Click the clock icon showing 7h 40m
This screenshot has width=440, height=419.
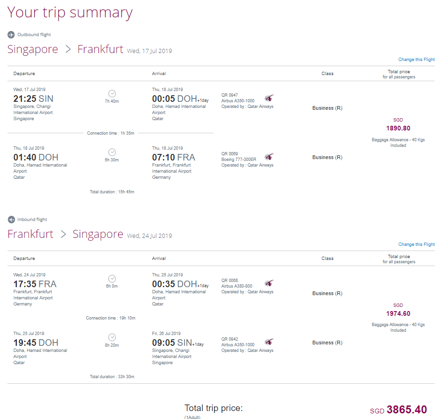[112, 93]
